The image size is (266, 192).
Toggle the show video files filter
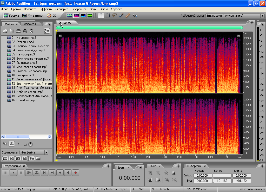pyautogui.click(x=18, y=158)
